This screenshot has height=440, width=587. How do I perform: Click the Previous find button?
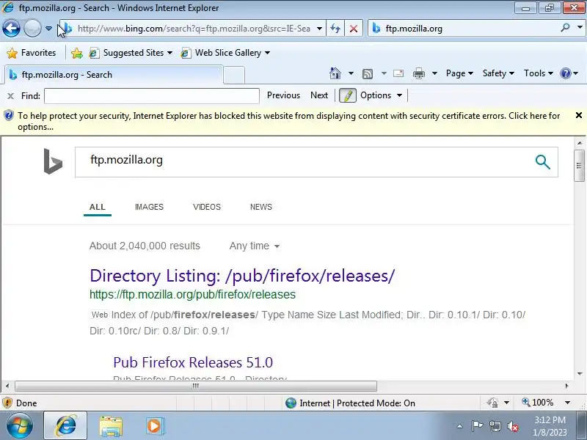pos(283,95)
